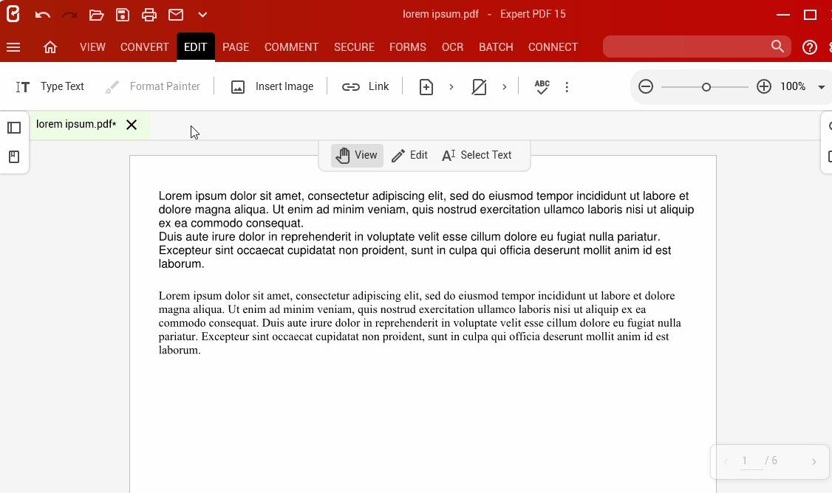This screenshot has width=832, height=493.
Task: Switch to Edit mode
Action: tap(409, 155)
